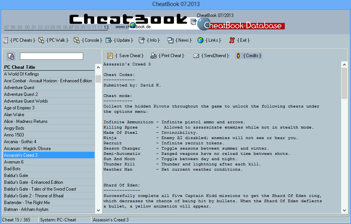Open the www.cheatbook.de link

click(x=133, y=27)
